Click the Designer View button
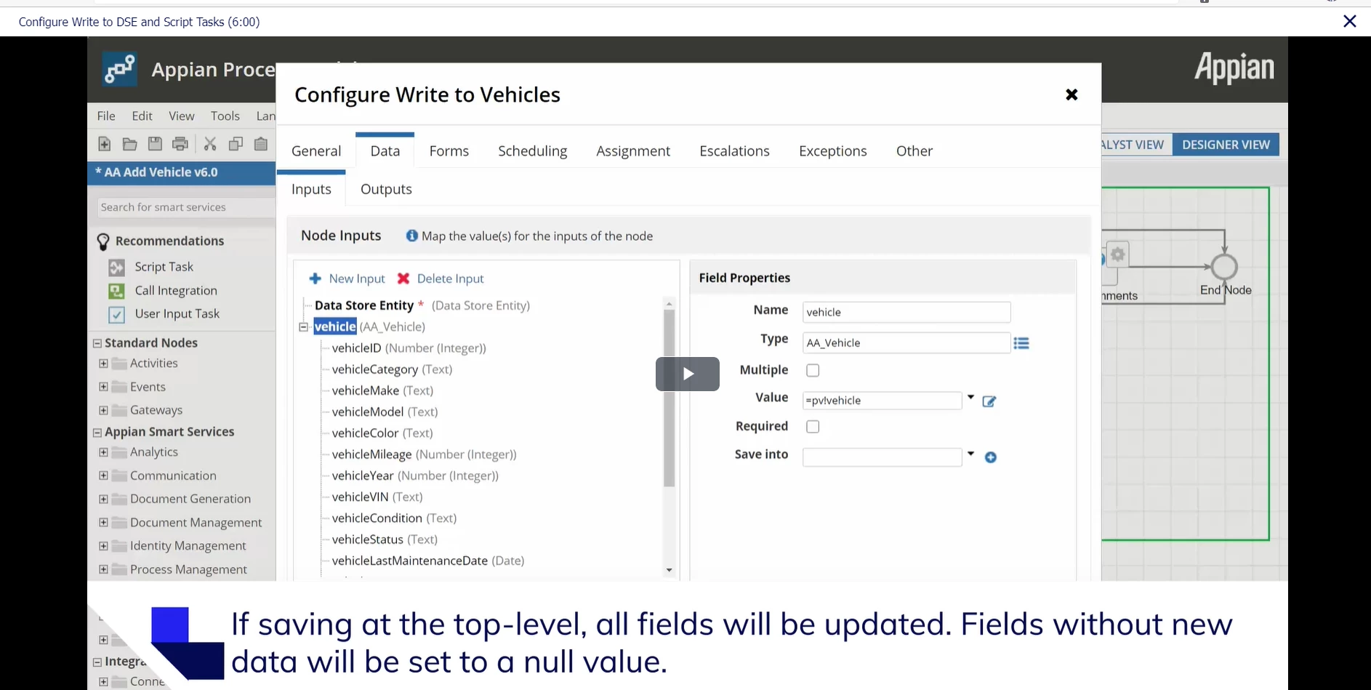The image size is (1371, 690). click(1226, 145)
